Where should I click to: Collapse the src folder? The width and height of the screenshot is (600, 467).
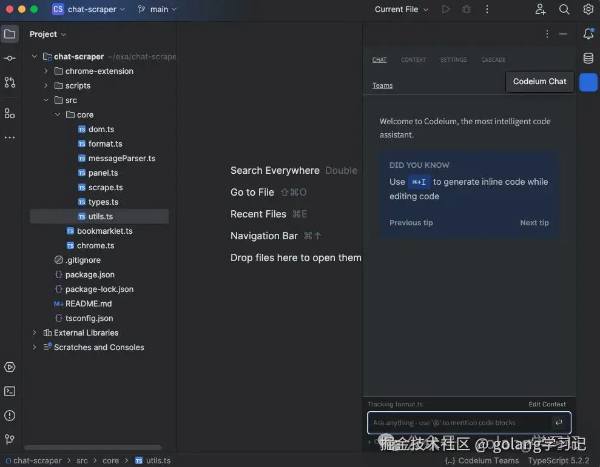click(x=46, y=100)
